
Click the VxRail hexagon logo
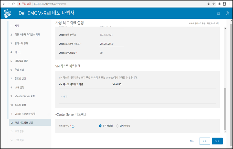tap(8, 13)
